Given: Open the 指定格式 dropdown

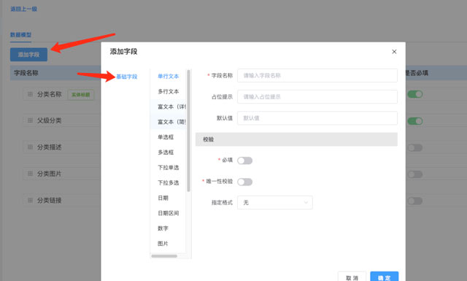Looking at the screenshot, I should [x=275, y=203].
